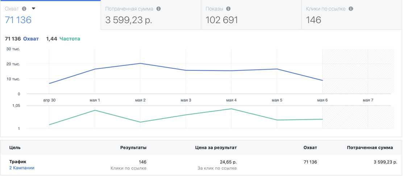Image resolution: width=403 pixels, height=176 pixels.
Task: Click info icon next to Клики по ссылке
Action: tap(351, 9)
